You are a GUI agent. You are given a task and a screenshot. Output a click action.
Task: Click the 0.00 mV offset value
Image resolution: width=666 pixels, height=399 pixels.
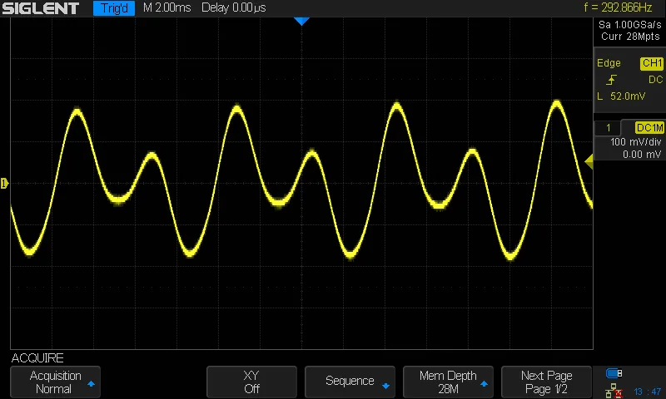point(641,155)
